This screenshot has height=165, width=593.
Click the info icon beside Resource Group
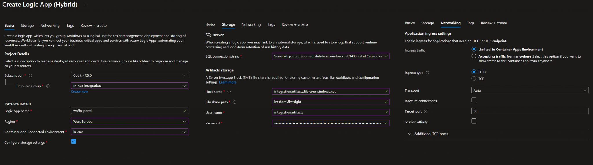tap(48, 86)
